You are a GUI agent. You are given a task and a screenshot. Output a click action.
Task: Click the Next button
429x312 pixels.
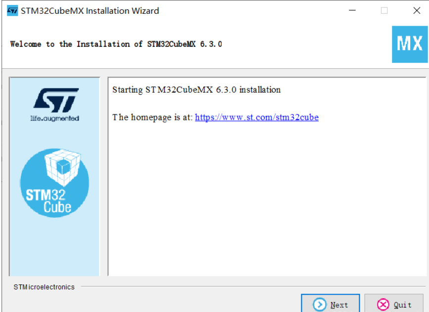tap(330, 304)
